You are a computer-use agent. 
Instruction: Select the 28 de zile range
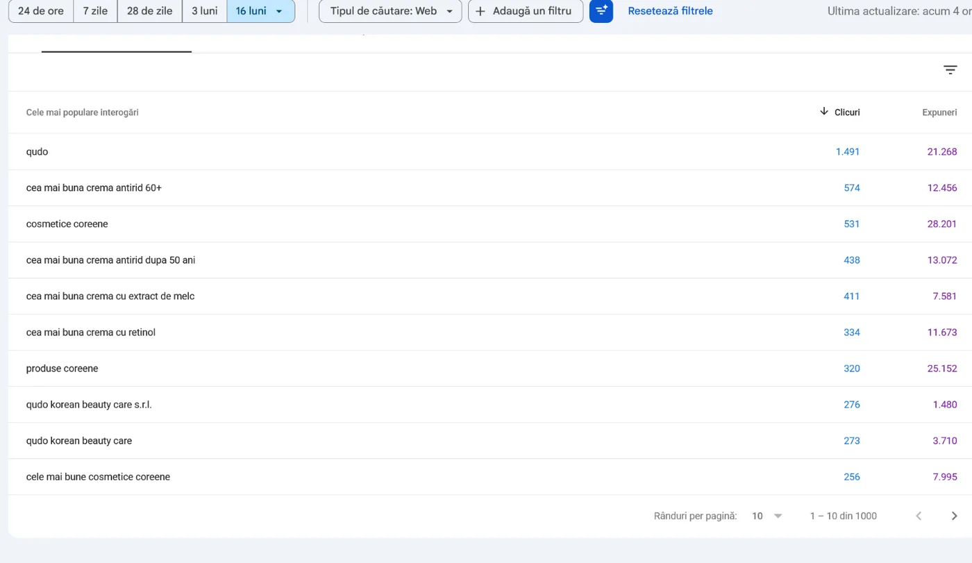149,11
